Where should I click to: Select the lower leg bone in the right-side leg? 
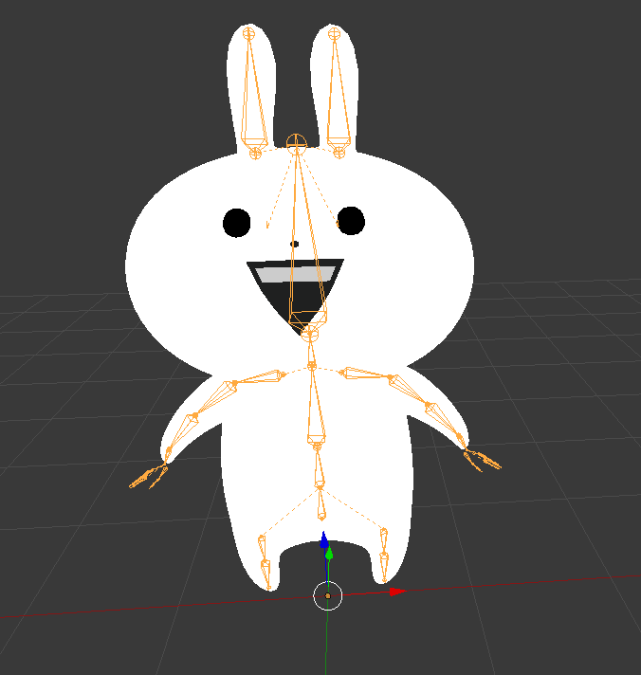384,567
